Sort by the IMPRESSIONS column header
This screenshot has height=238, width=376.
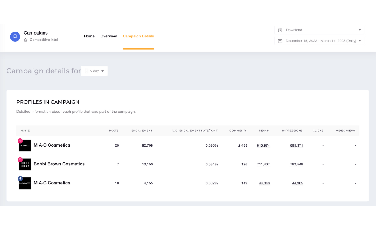pyautogui.click(x=292, y=131)
